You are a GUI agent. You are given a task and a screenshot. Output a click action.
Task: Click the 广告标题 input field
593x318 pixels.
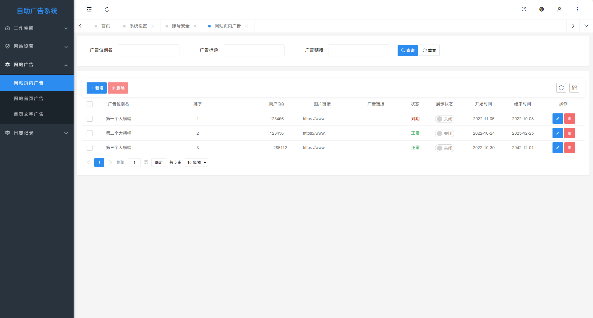tap(254, 50)
